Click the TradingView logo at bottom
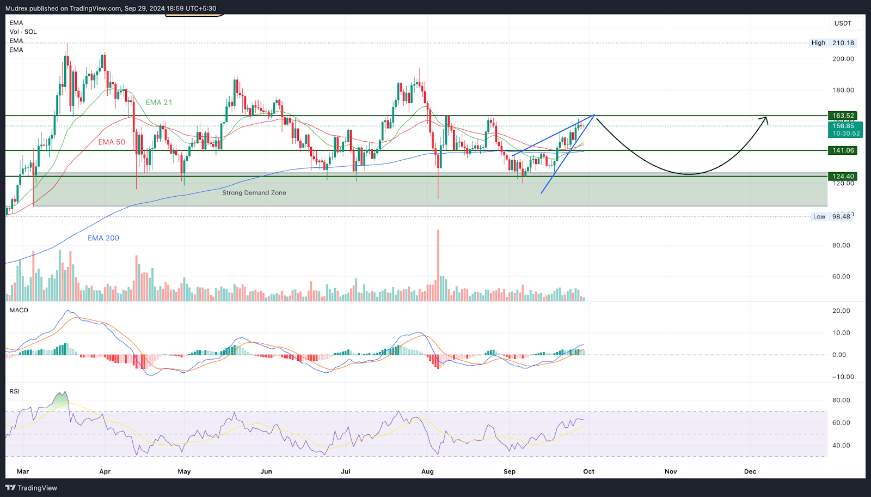The height and width of the screenshot is (497, 871). click(x=31, y=488)
